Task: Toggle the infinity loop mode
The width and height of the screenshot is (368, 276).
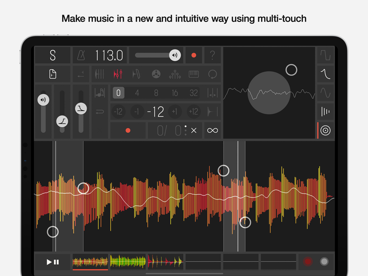Action: click(x=212, y=130)
